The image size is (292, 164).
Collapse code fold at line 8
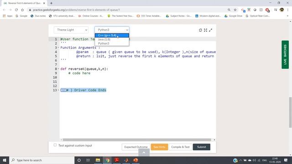(58, 69)
